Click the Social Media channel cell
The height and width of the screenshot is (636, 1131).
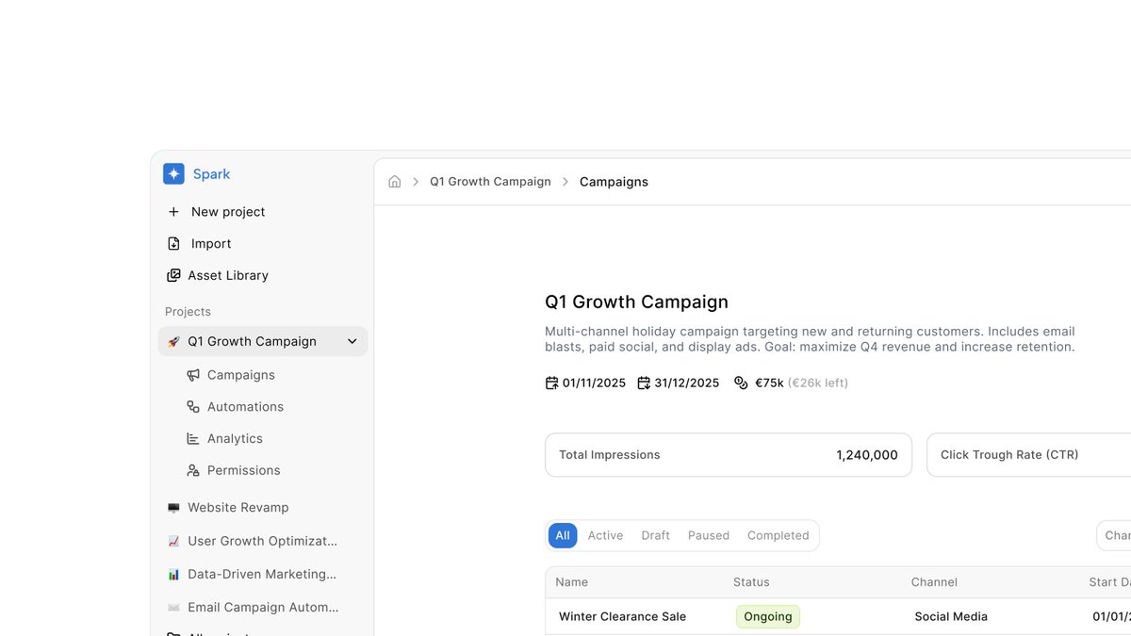[951, 617]
